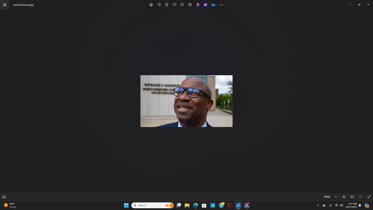
Task: Click the Jamaal Bowman.jpg filename title
Action: tap(23, 5)
